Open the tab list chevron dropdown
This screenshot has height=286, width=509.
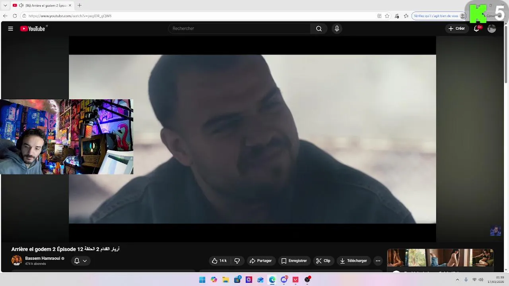tap(5, 6)
